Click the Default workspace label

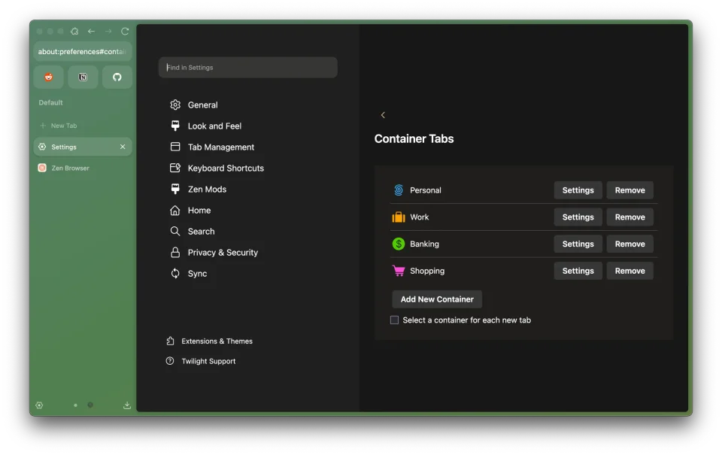pyautogui.click(x=50, y=103)
